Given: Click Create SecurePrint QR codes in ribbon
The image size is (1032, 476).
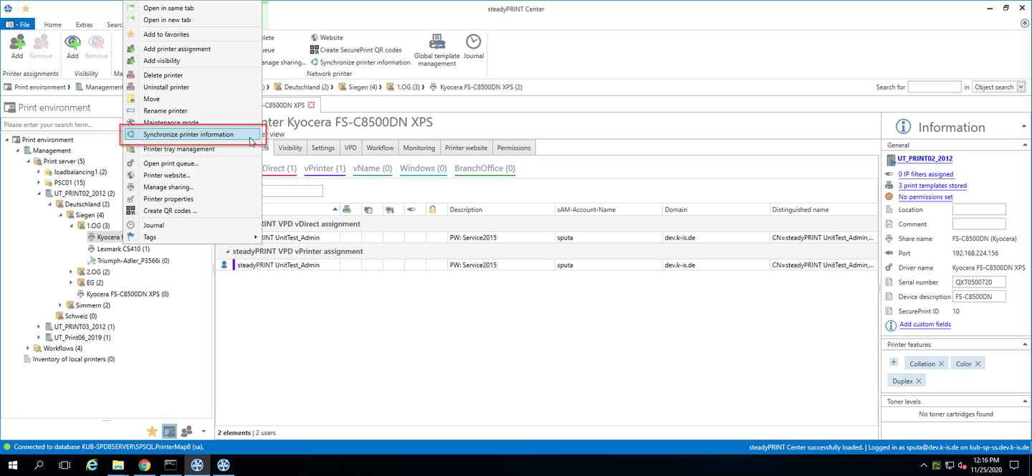Looking at the screenshot, I should click(356, 50).
